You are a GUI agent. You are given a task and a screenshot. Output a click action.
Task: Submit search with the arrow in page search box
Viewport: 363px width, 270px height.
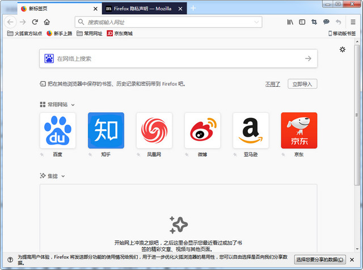[308, 58]
